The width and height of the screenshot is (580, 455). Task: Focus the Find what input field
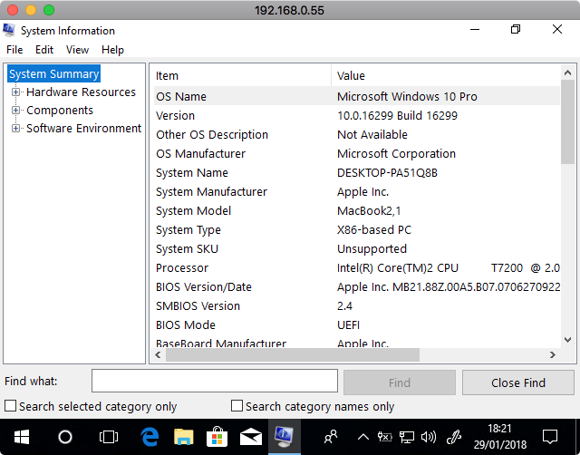click(x=215, y=381)
